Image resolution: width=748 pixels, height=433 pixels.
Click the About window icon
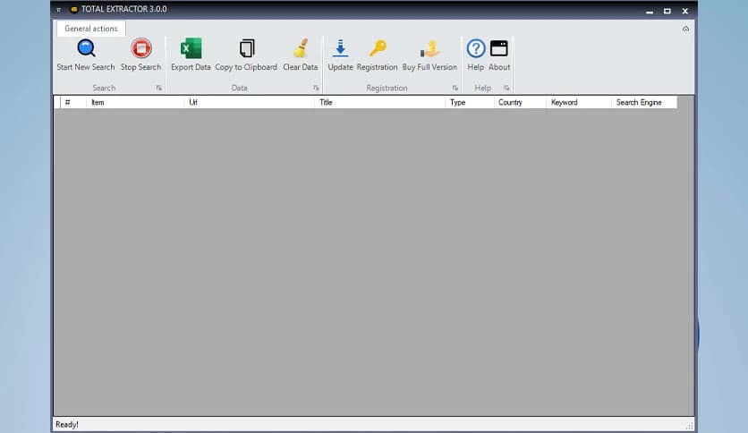point(499,48)
